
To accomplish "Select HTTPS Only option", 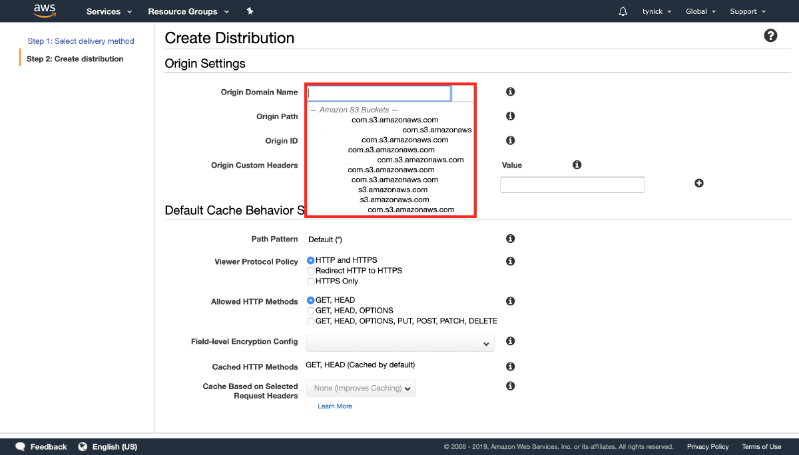I will [x=310, y=281].
